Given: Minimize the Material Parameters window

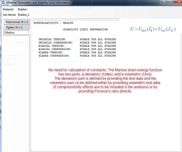Looking at the screenshot, I should (x=164, y=2).
